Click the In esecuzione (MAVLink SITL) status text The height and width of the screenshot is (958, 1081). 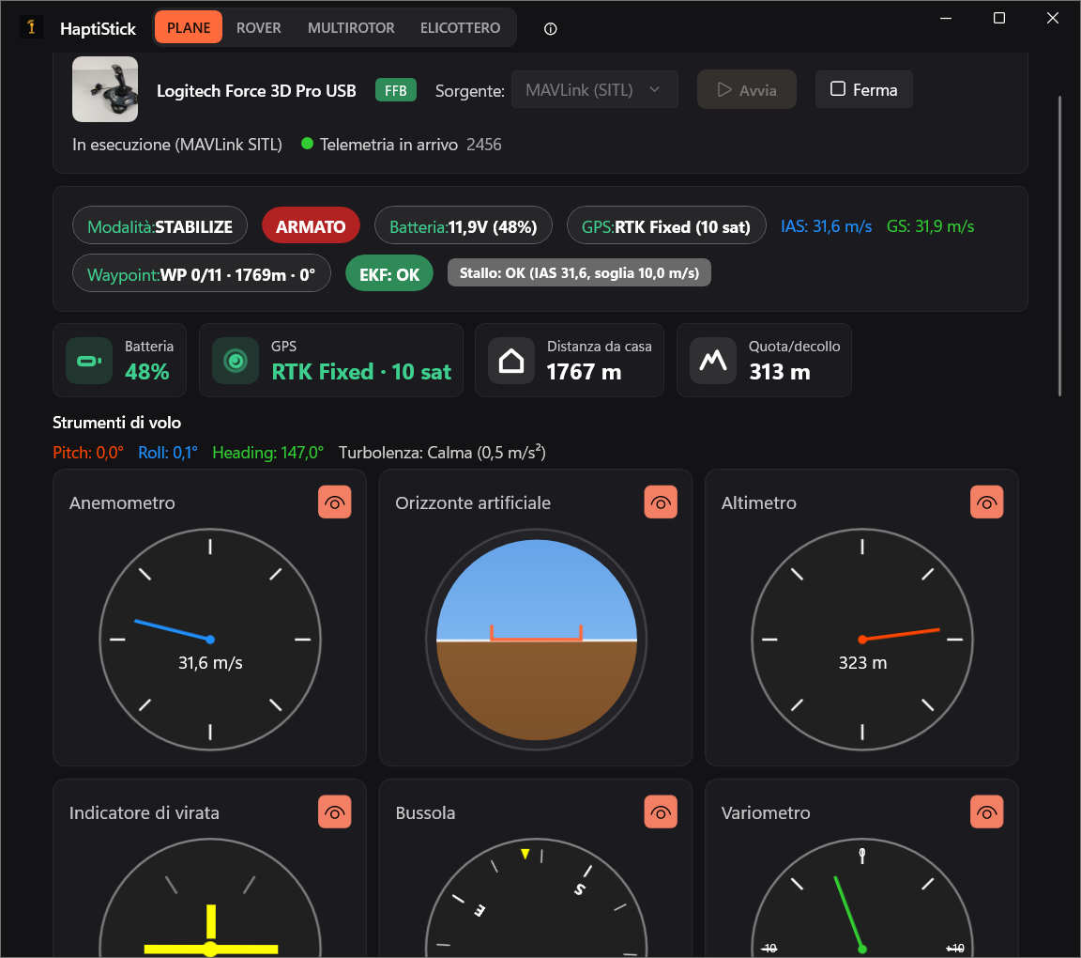tap(177, 145)
